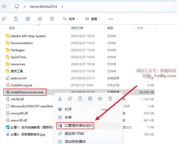This screenshot has width=177, height=144.
Task: Click the 104 KB size cell
Action: pyautogui.click(x=149, y=134)
